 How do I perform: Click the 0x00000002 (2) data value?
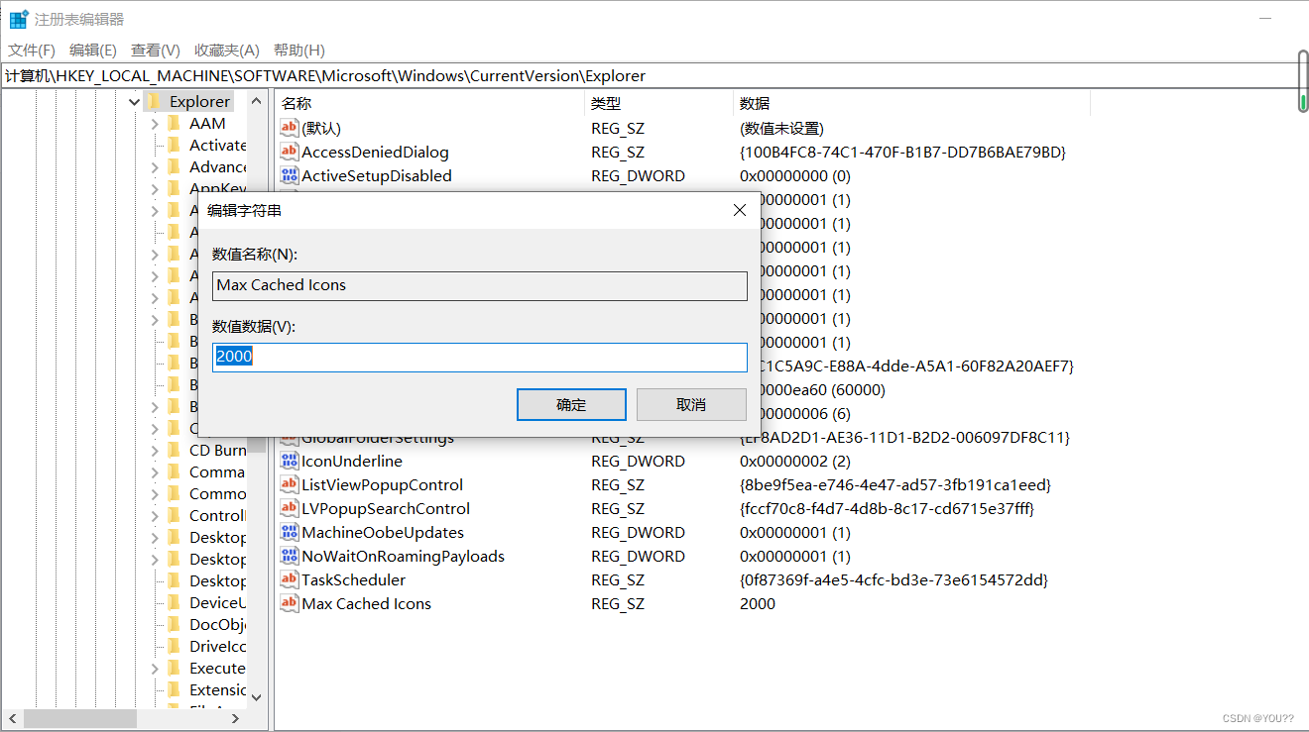[795, 461]
